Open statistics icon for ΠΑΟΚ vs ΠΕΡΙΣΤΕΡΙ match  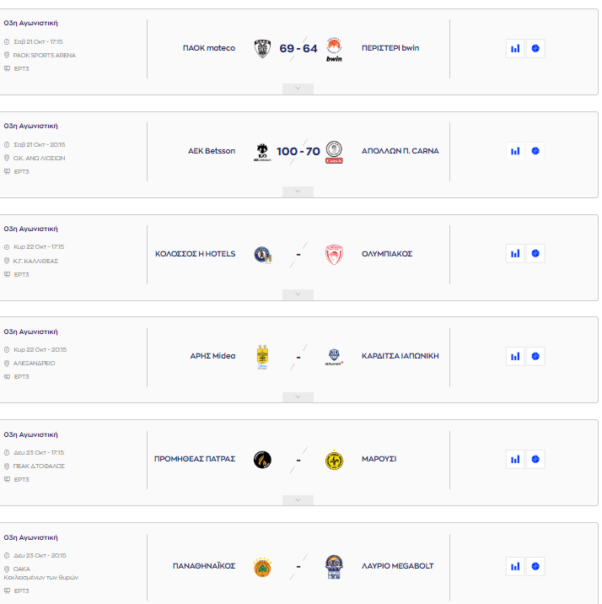tap(514, 49)
